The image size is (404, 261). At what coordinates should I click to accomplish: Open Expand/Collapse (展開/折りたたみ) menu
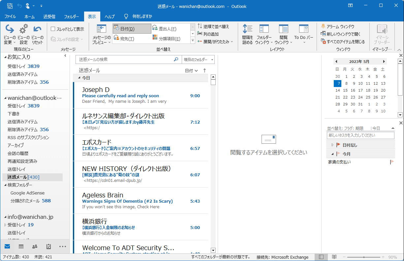[x=215, y=42]
